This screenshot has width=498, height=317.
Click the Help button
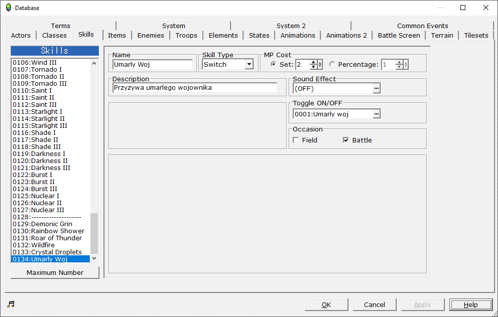click(x=471, y=304)
